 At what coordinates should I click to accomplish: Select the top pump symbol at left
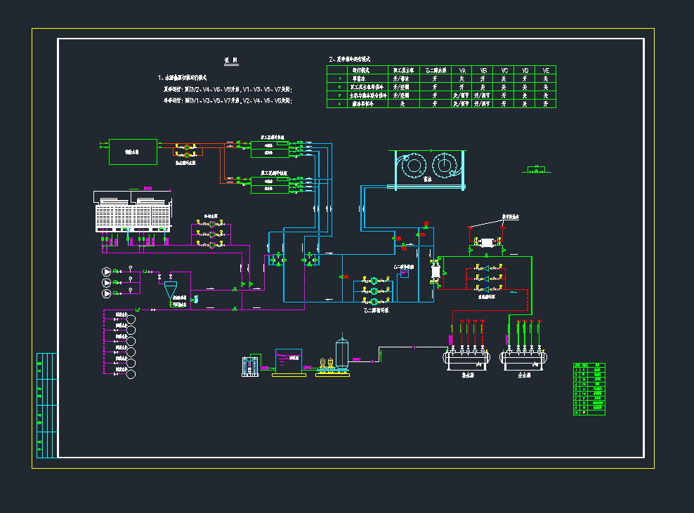click(x=107, y=271)
